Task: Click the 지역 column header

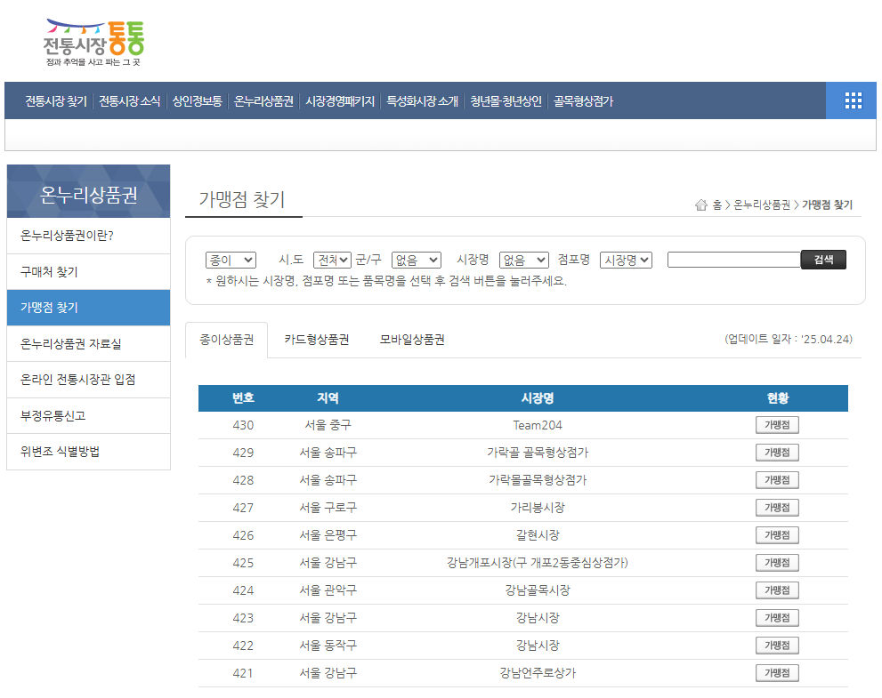Action: 328,397
